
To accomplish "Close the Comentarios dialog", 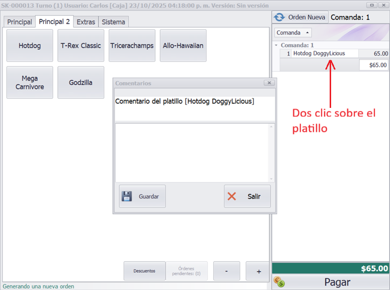I will pos(269,83).
